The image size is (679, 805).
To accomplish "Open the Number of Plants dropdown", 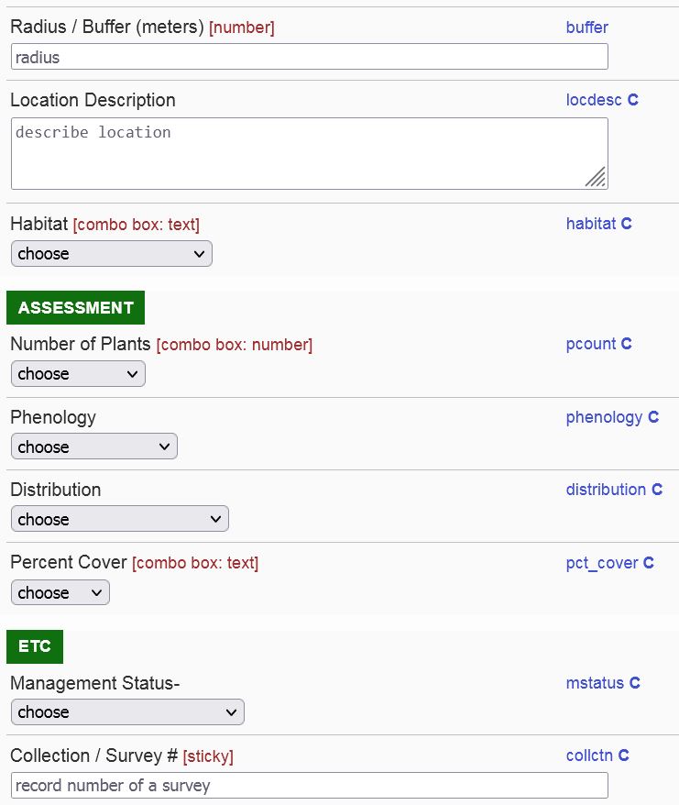I will tap(78, 374).
